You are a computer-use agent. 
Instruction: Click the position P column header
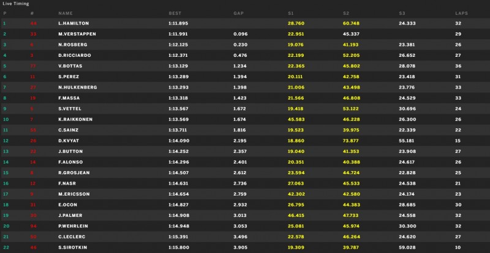pyautogui.click(x=5, y=13)
